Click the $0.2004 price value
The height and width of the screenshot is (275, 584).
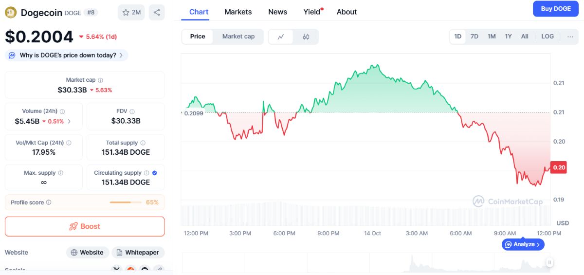pyautogui.click(x=39, y=37)
